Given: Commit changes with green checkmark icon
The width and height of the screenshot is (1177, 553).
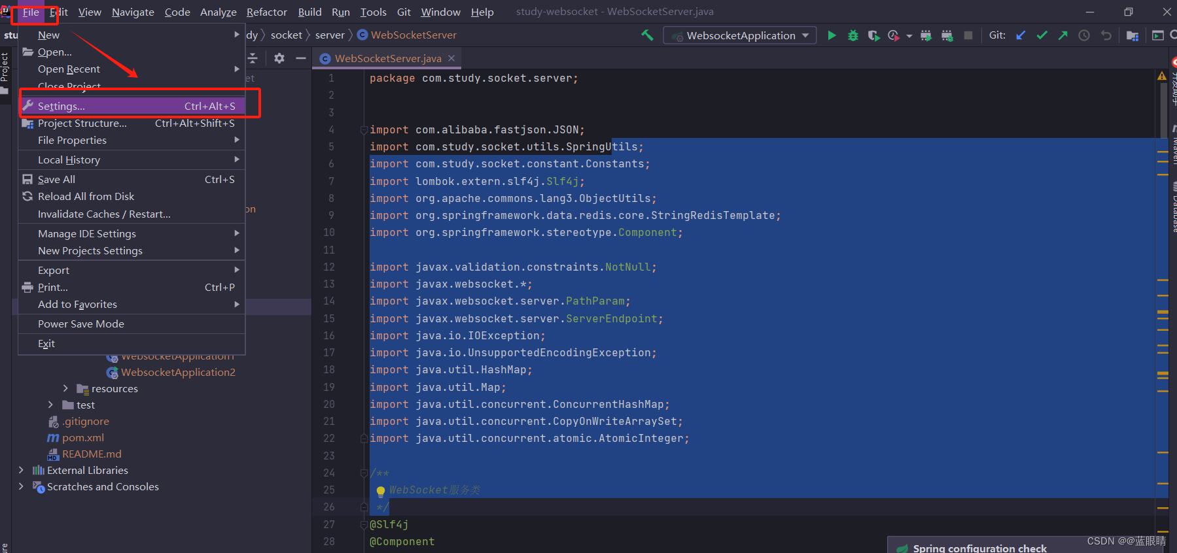Looking at the screenshot, I should click(1042, 35).
